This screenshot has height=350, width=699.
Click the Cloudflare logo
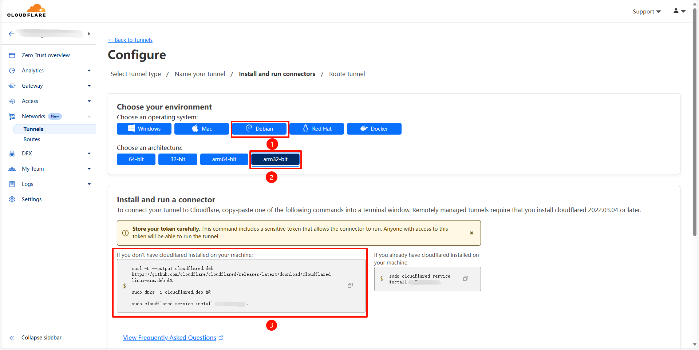coord(27,11)
